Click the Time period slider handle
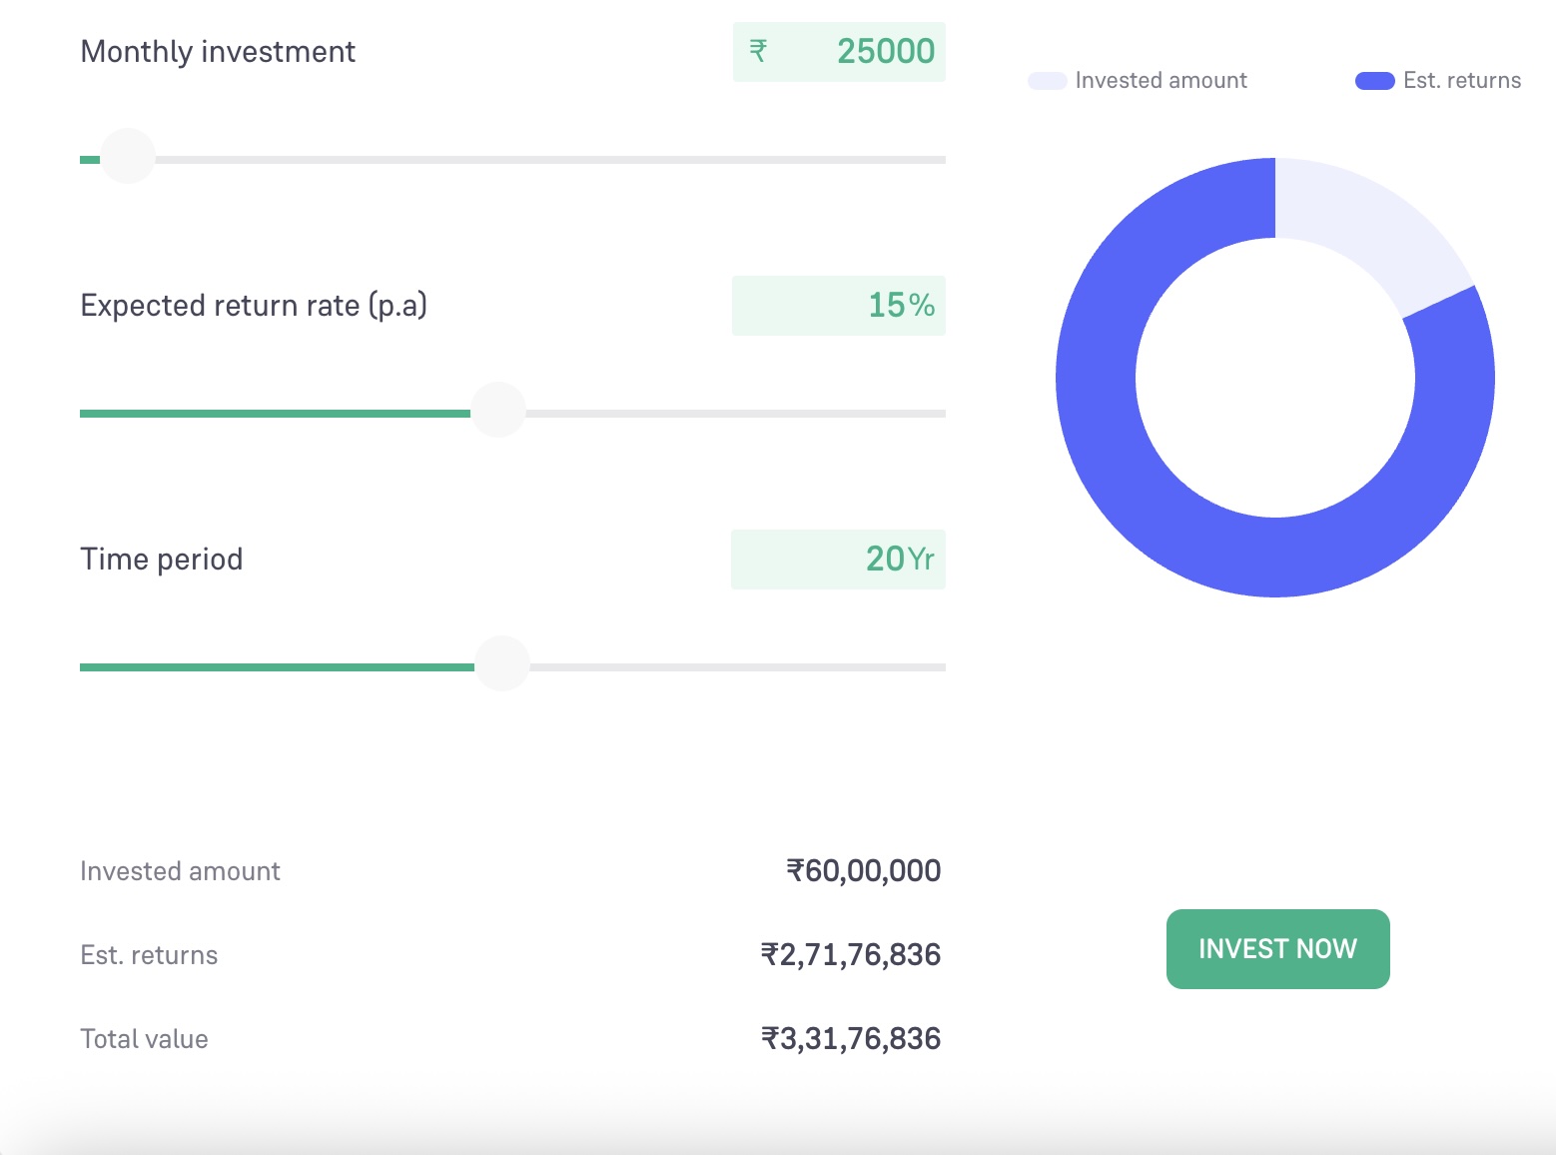Image resolution: width=1556 pixels, height=1155 pixels. point(502,662)
